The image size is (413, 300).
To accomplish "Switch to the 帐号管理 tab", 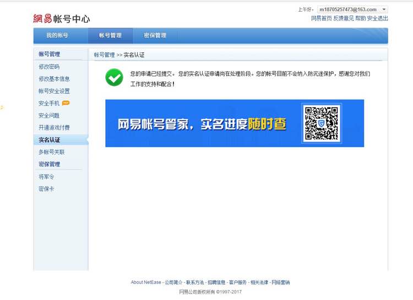I will (110, 35).
